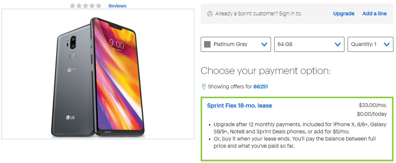
Task: Select the Add a line link
Action: click(374, 14)
